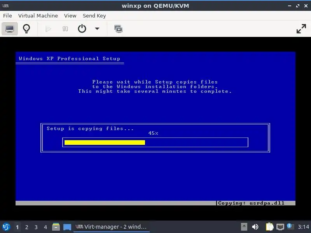311x233 pixels.
Task: Switch to workspace 4
Action: (45, 227)
